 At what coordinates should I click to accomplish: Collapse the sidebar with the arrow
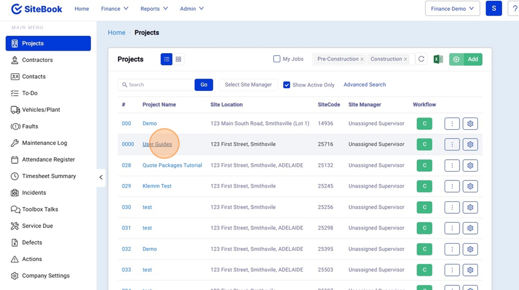101,177
